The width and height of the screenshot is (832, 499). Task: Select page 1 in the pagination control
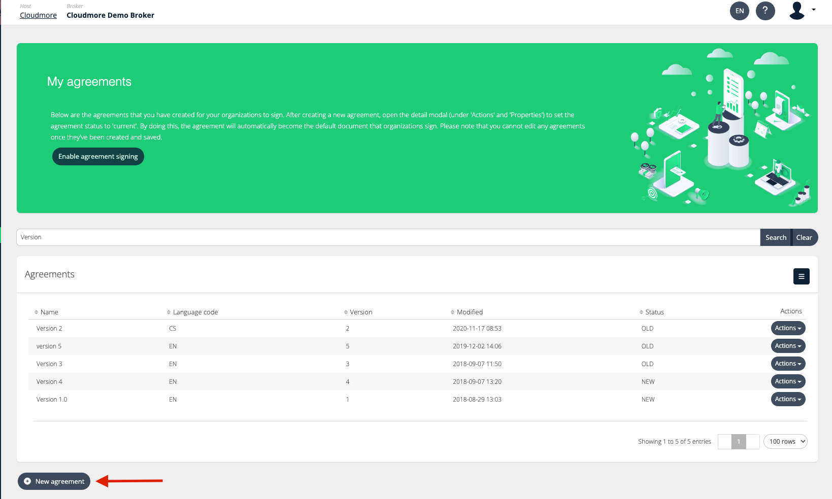pos(739,441)
